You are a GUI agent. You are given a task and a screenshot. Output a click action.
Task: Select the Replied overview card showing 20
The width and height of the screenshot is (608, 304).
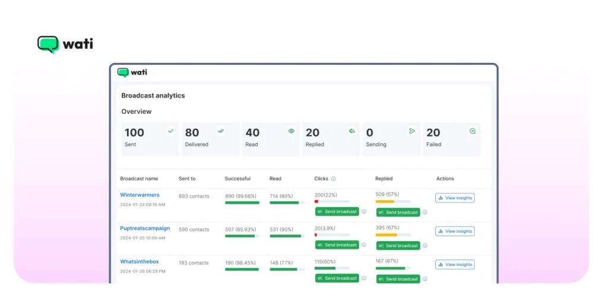(x=331, y=139)
